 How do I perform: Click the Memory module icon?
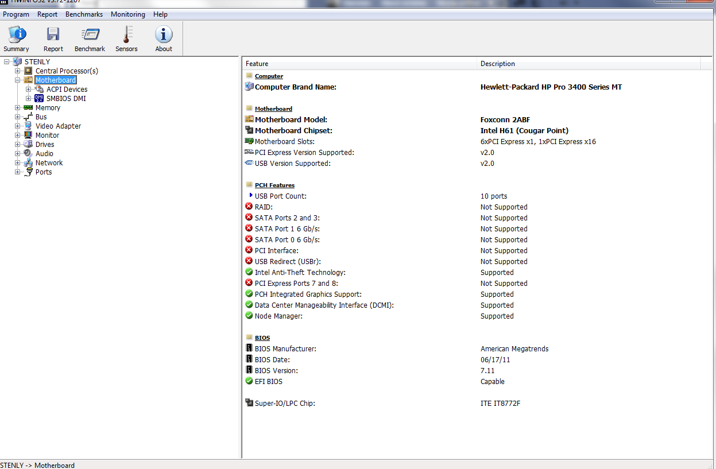(28, 107)
